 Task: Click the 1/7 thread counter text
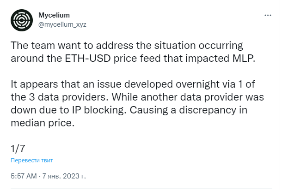coord(18,149)
